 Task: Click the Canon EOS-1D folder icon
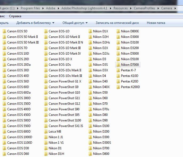click(x=46, y=31)
